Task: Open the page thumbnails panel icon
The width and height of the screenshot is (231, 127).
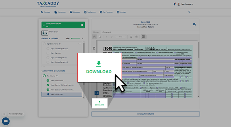Action: point(94,48)
